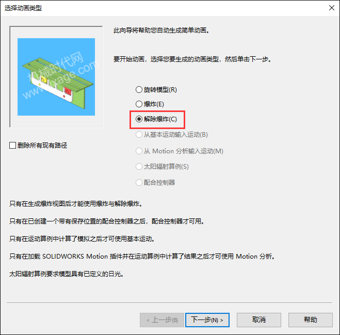340x335 pixels.
Task: Cancel the wizard with 取消
Action: pos(259,320)
